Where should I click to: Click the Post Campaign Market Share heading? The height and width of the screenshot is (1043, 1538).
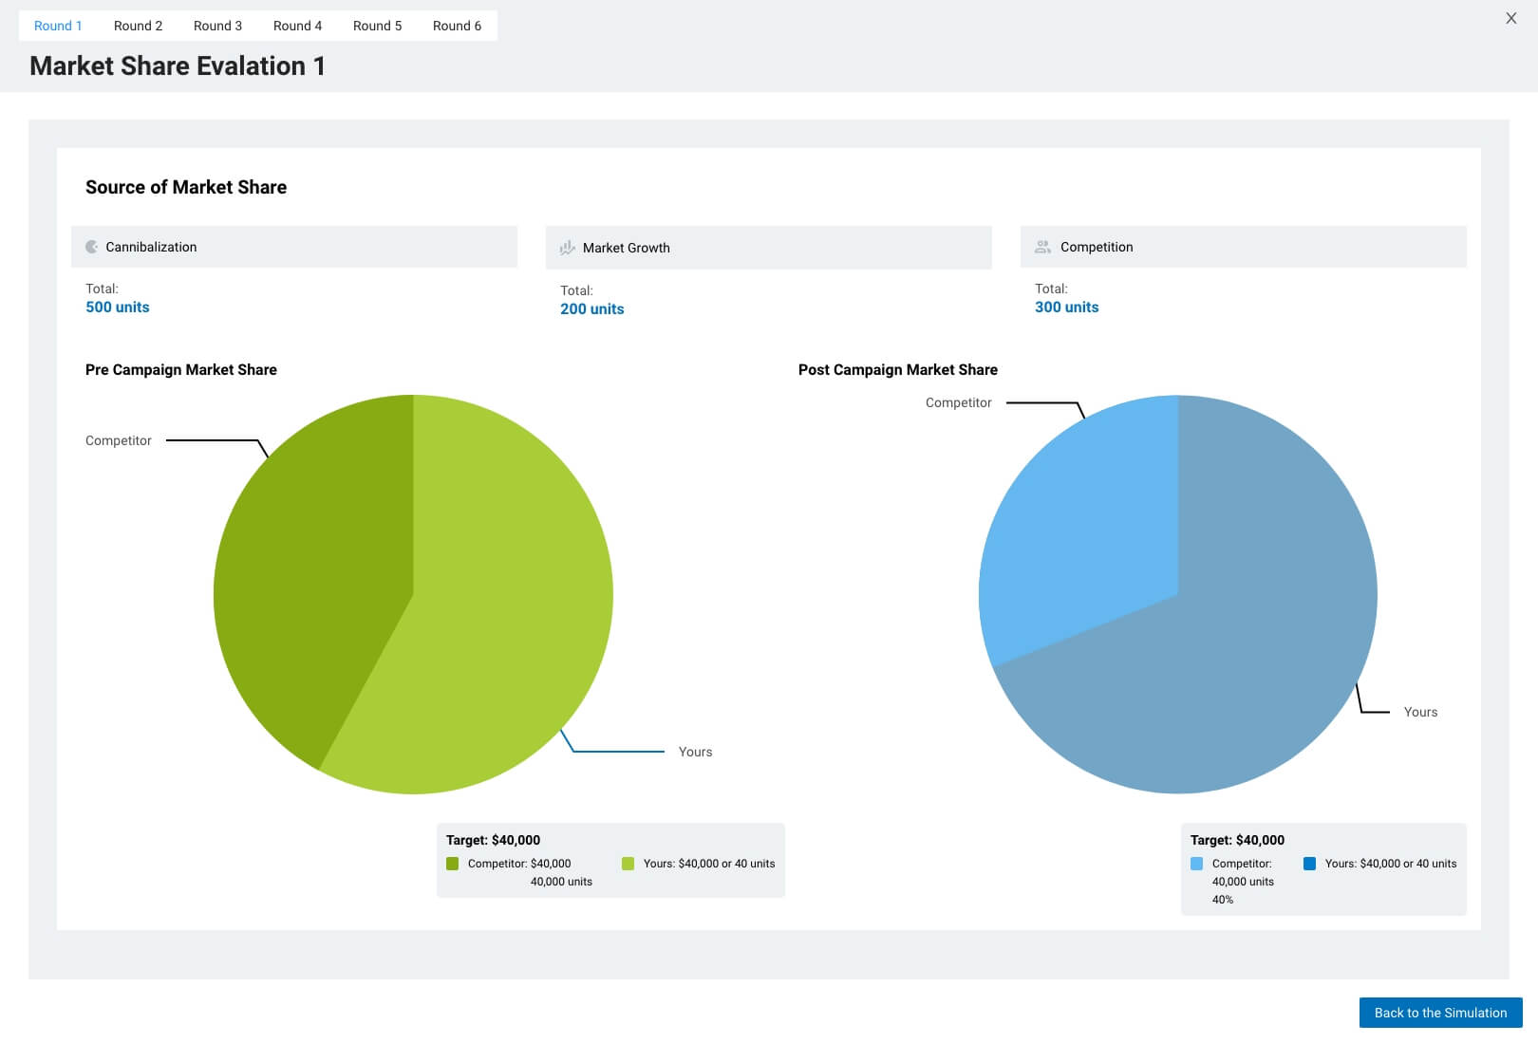[898, 369]
